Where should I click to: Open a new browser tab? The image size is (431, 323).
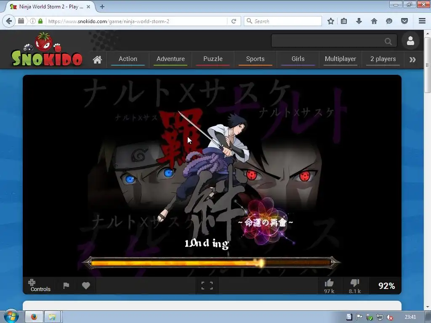pyautogui.click(x=102, y=7)
